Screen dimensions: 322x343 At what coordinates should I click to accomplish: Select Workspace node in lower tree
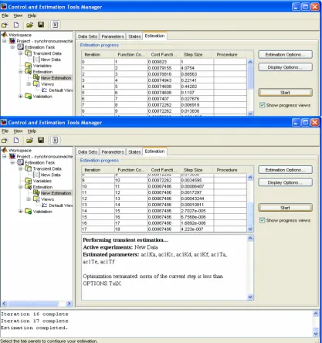(20, 151)
